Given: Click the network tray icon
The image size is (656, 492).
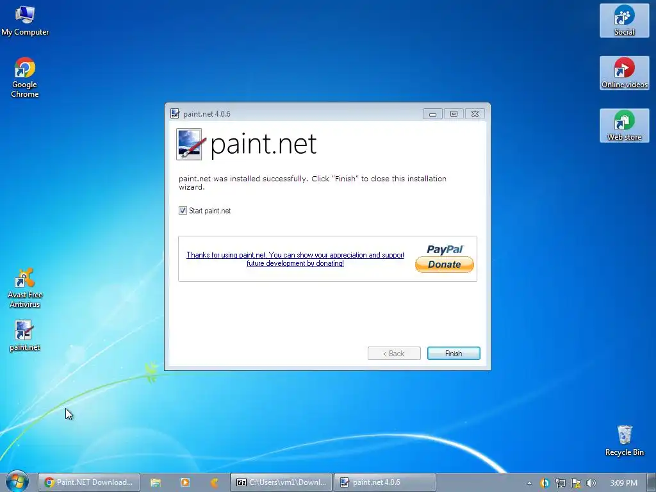Looking at the screenshot, I should pyautogui.click(x=560, y=483).
